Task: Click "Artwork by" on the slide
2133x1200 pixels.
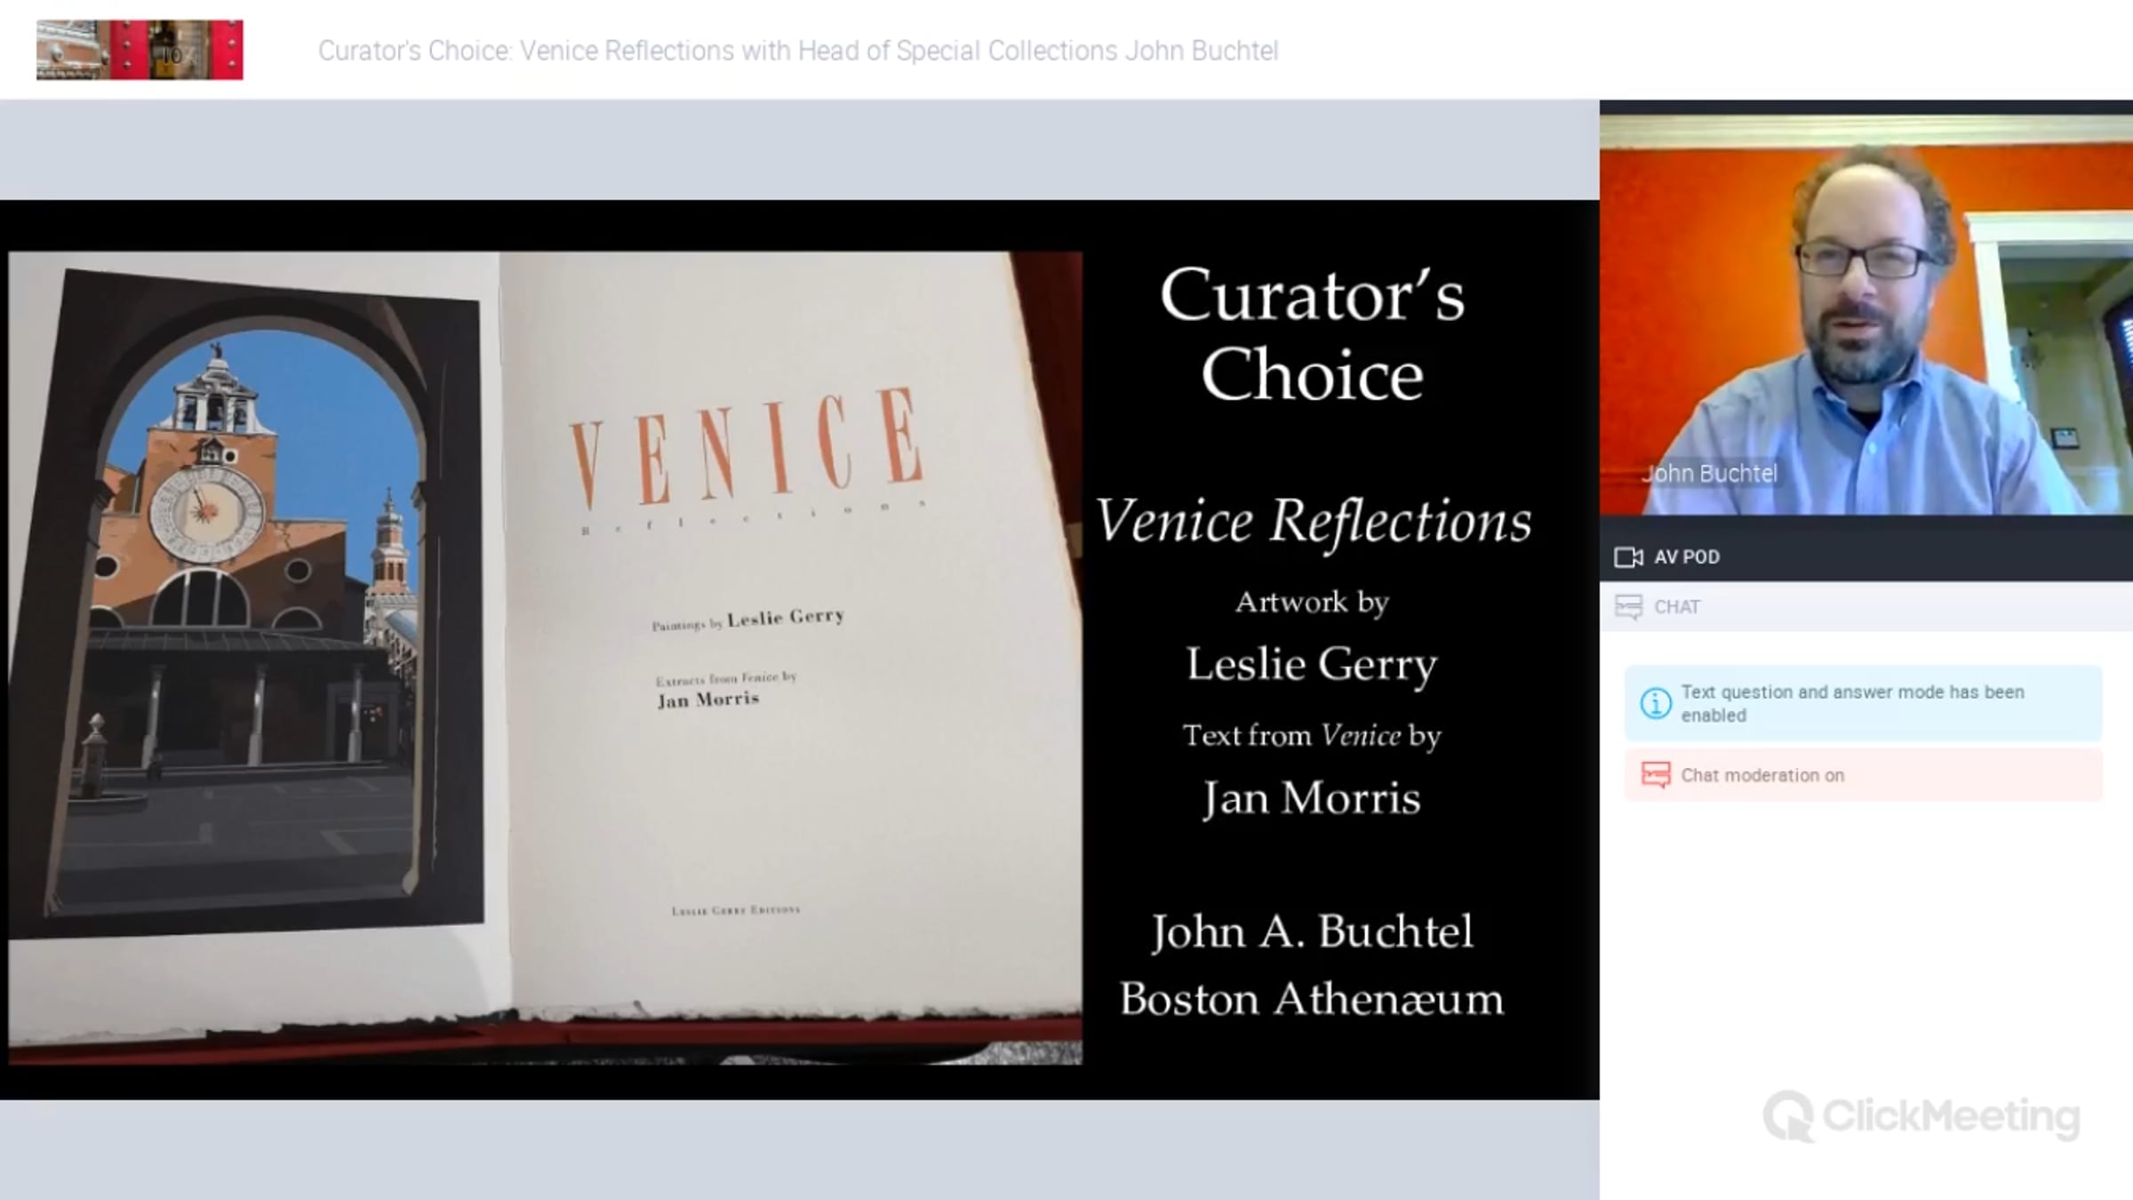Action: (x=1312, y=603)
